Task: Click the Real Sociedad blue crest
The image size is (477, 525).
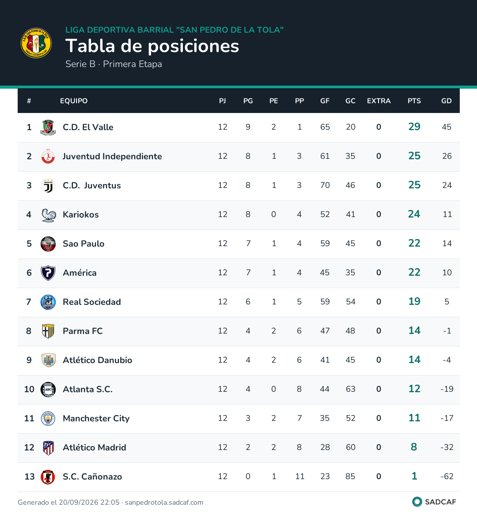Action: click(48, 302)
